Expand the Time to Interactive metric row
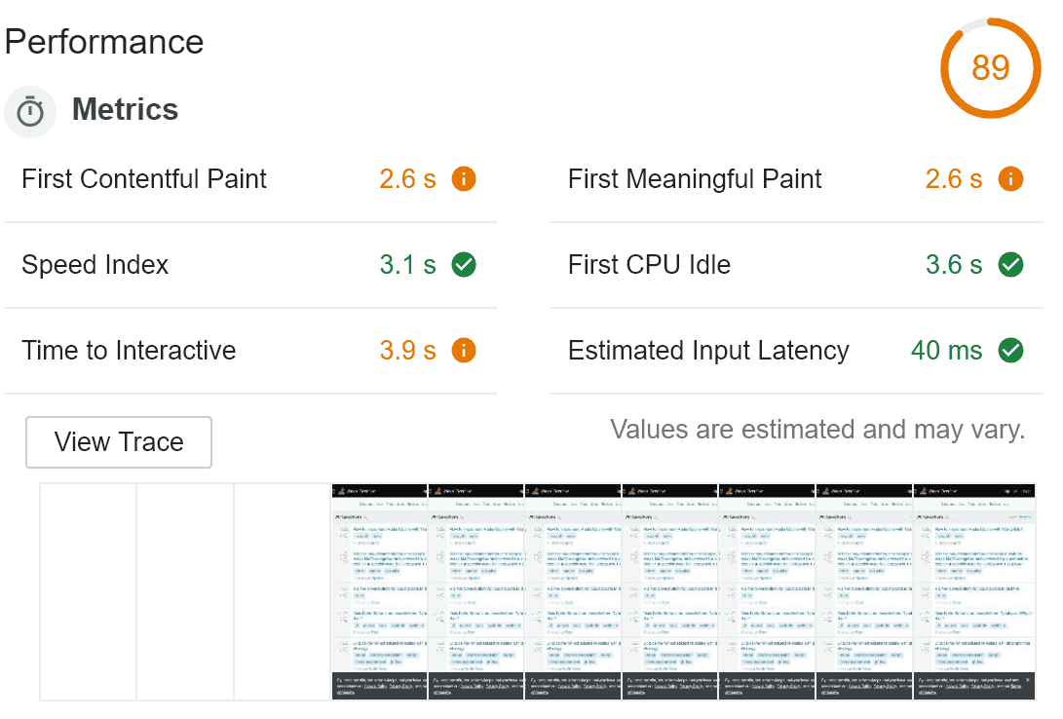This screenshot has width=1063, height=719. tap(129, 351)
